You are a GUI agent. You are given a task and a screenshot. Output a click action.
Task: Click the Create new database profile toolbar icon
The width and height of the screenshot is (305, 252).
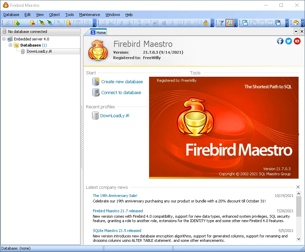click(17, 23)
